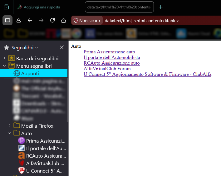The width and height of the screenshot is (221, 176).
Task: Follow the U Connect 5" Aggiornamento Software link
Action: tap(147, 74)
